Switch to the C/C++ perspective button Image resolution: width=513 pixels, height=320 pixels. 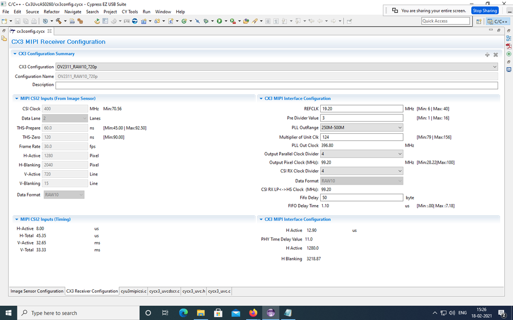pyautogui.click(x=498, y=21)
